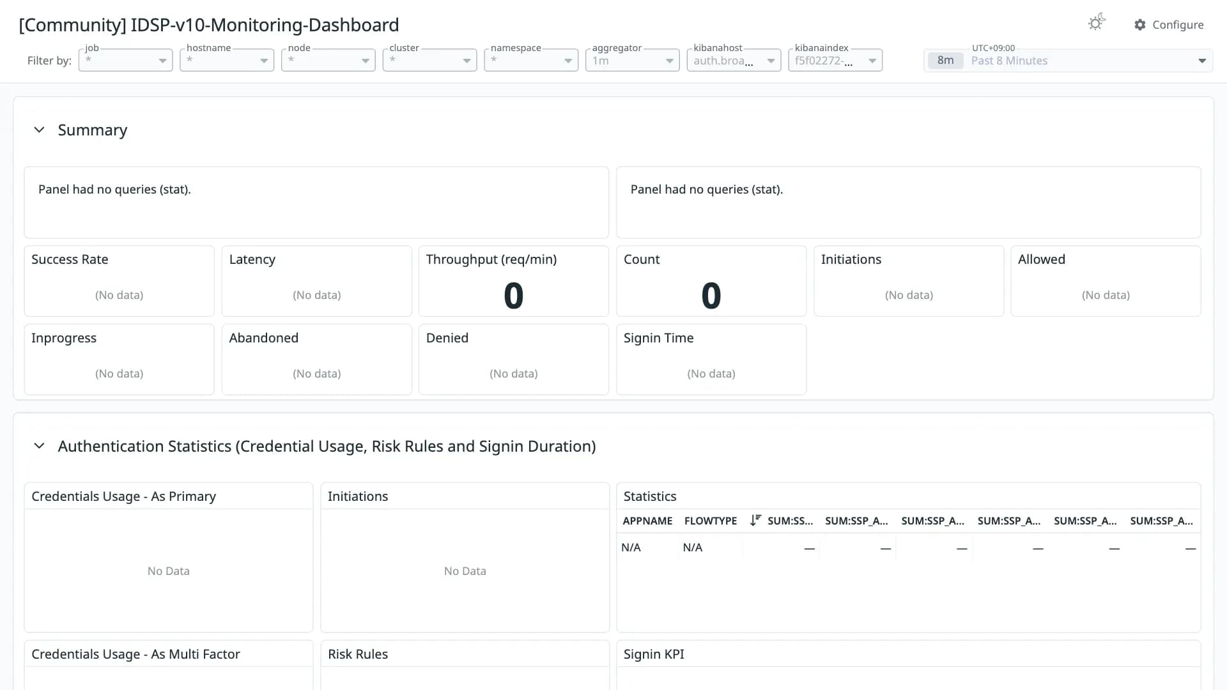The height and width of the screenshot is (690, 1227).
Task: Open the hostname filter dropdown
Action: [227, 61]
